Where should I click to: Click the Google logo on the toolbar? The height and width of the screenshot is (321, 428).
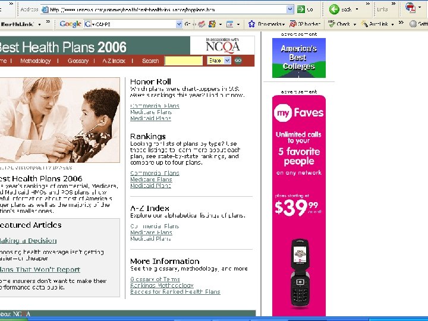point(70,24)
